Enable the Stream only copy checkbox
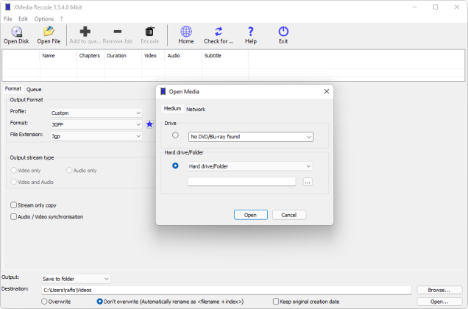This screenshot has height=309, width=468. [x=14, y=205]
